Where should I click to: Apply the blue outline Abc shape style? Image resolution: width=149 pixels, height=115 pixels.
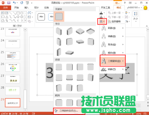point(51,17)
